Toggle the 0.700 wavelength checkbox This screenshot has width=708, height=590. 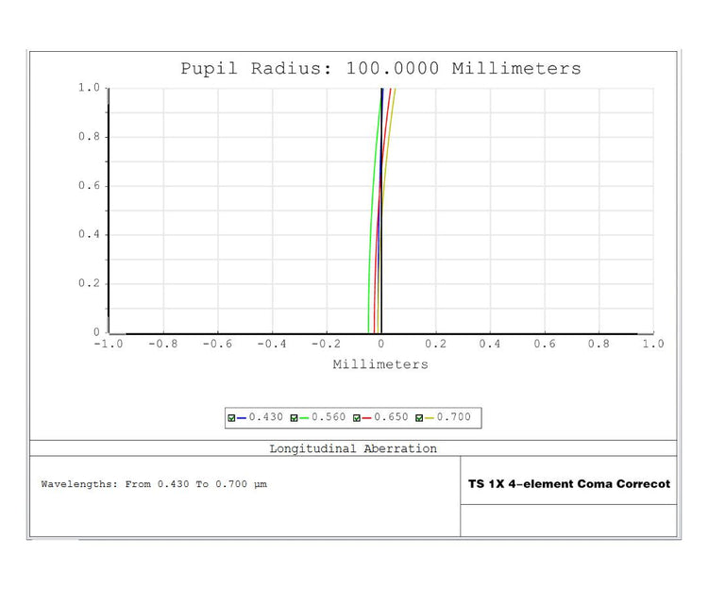click(x=418, y=417)
